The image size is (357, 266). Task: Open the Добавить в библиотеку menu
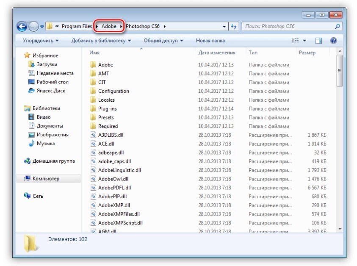[x=101, y=41]
